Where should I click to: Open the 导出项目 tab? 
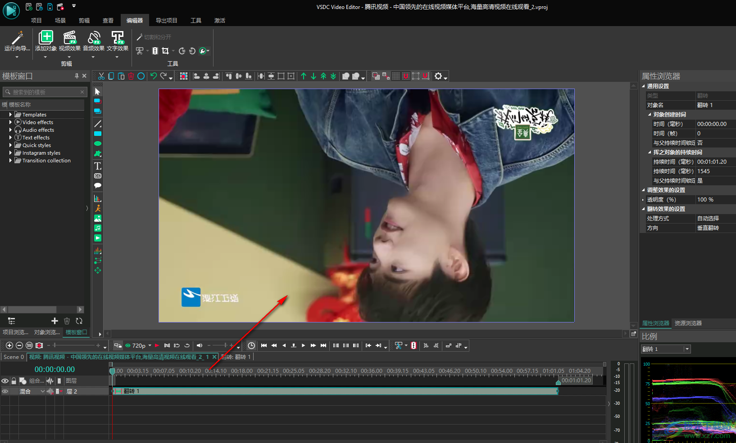(167, 21)
